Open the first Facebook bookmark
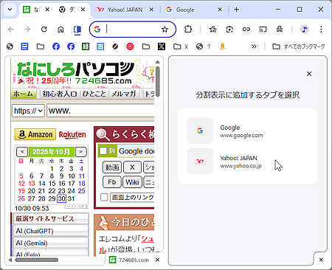 56,46
